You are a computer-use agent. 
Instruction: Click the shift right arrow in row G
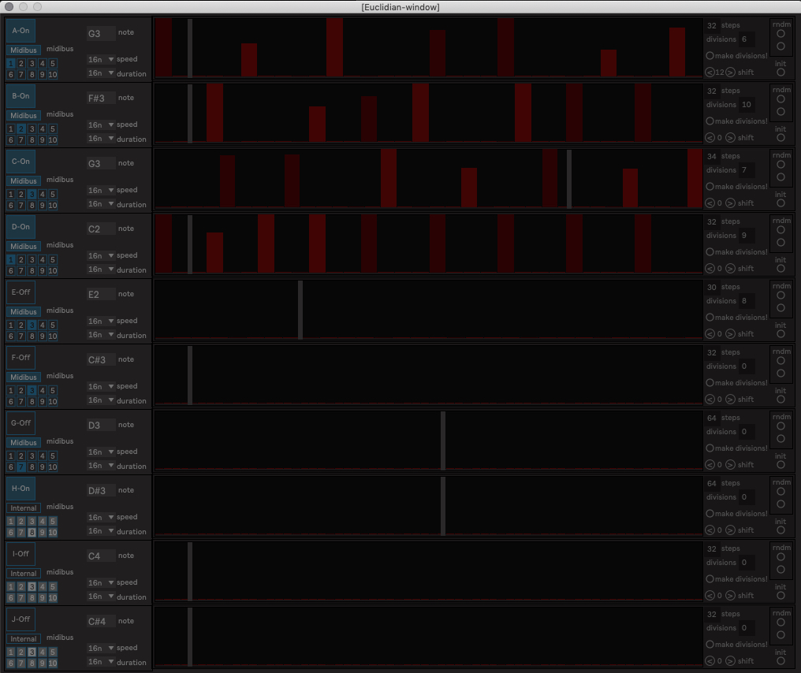tap(730, 465)
